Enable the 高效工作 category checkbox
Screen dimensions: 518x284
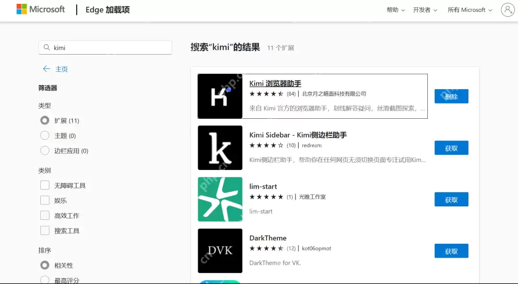45,216
